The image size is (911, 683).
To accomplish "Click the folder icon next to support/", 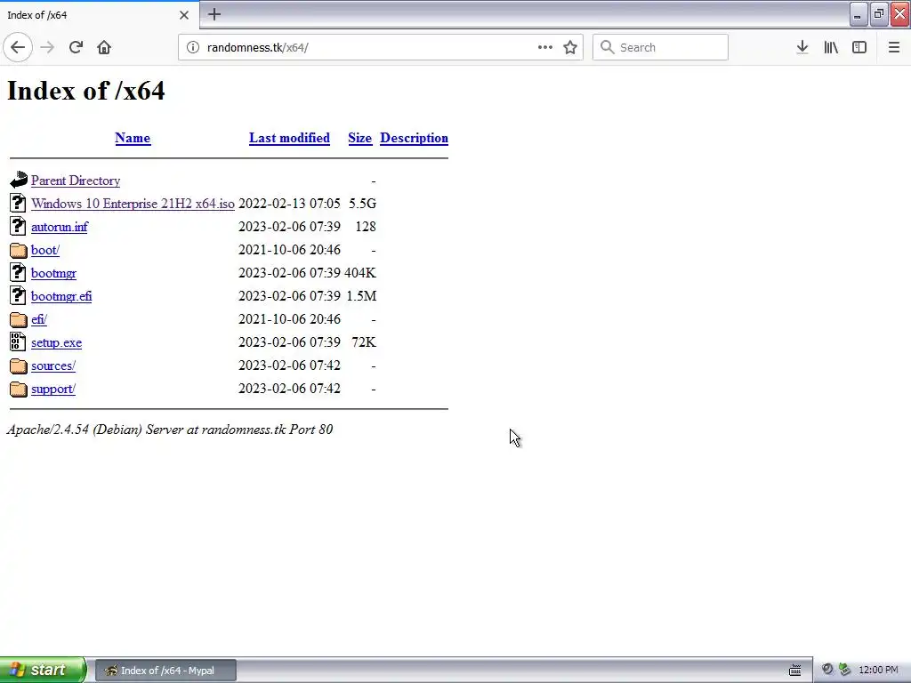I will point(19,389).
